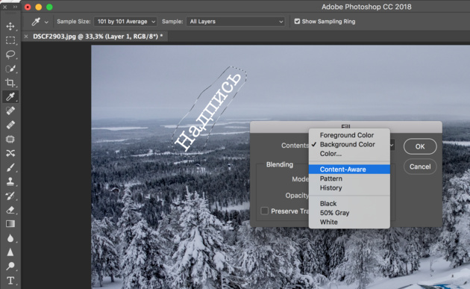Click OK in the Fill dialog
The width and height of the screenshot is (470, 289).
pyautogui.click(x=420, y=146)
